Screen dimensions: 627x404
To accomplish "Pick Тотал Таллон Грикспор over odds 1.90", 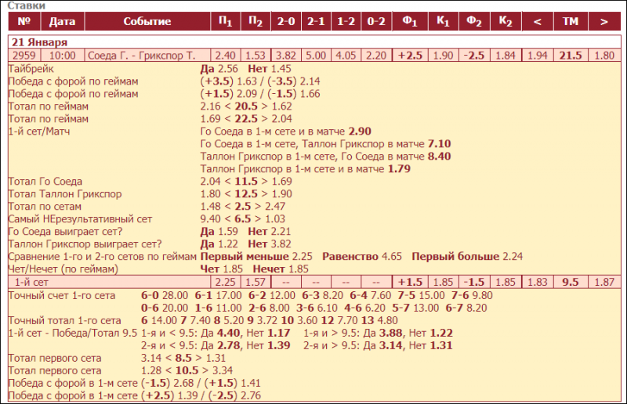I will pyautogui.click(x=282, y=194).
